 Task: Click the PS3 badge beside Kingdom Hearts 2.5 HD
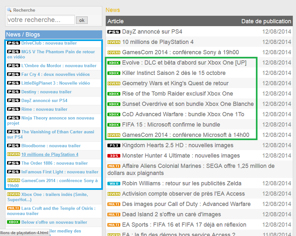[x=114, y=145]
